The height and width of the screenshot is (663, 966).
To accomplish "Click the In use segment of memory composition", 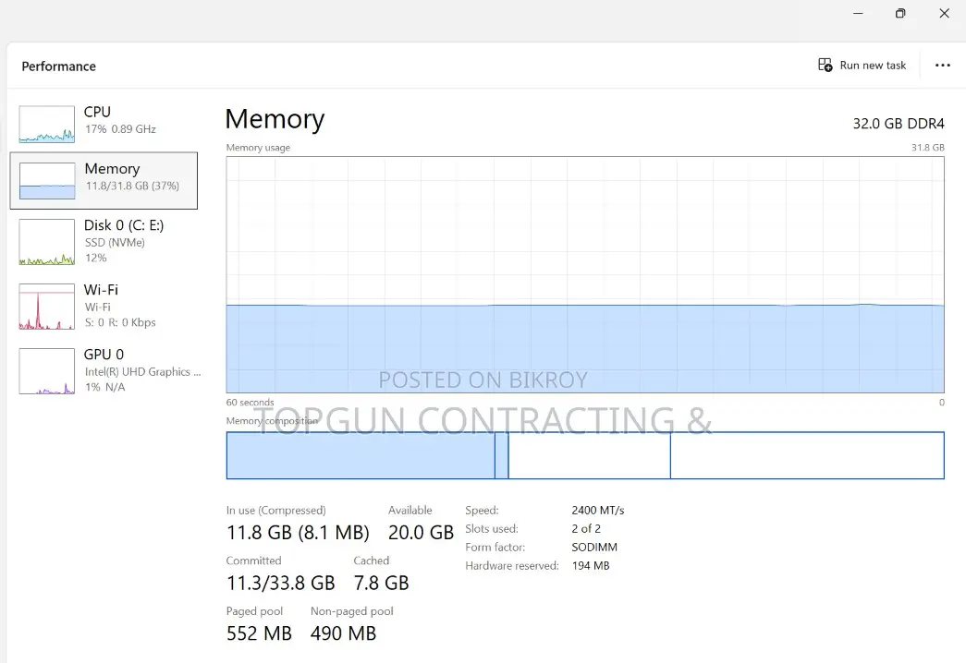I will [x=361, y=455].
